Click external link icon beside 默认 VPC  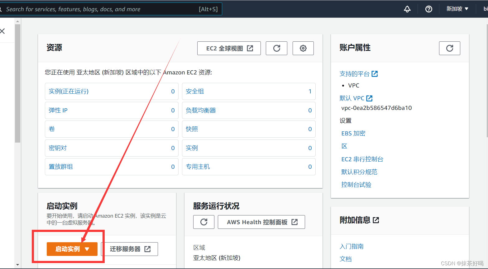[369, 98]
